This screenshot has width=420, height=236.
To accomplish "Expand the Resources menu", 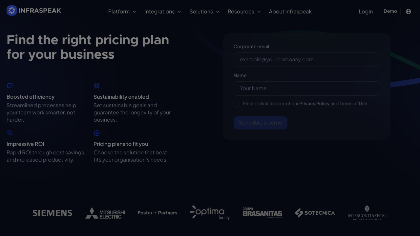I will point(244,12).
